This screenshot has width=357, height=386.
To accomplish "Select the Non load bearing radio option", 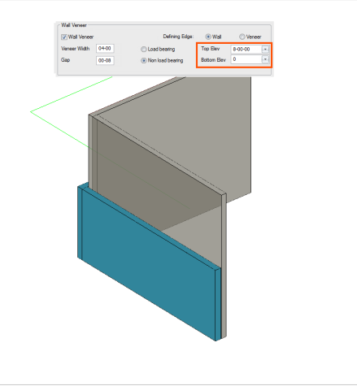I will pos(144,61).
